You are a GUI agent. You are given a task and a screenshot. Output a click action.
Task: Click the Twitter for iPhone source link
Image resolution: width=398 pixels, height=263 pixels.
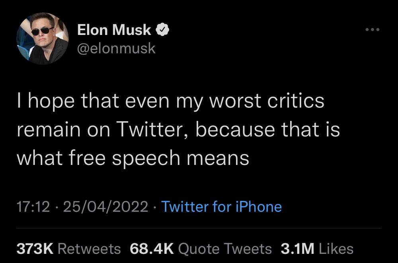(x=221, y=207)
